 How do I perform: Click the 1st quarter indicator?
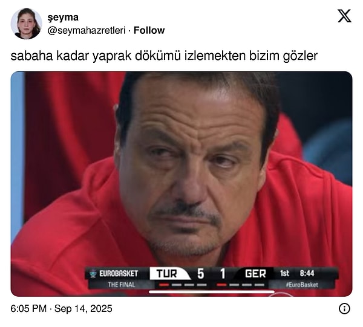pyautogui.click(x=284, y=273)
